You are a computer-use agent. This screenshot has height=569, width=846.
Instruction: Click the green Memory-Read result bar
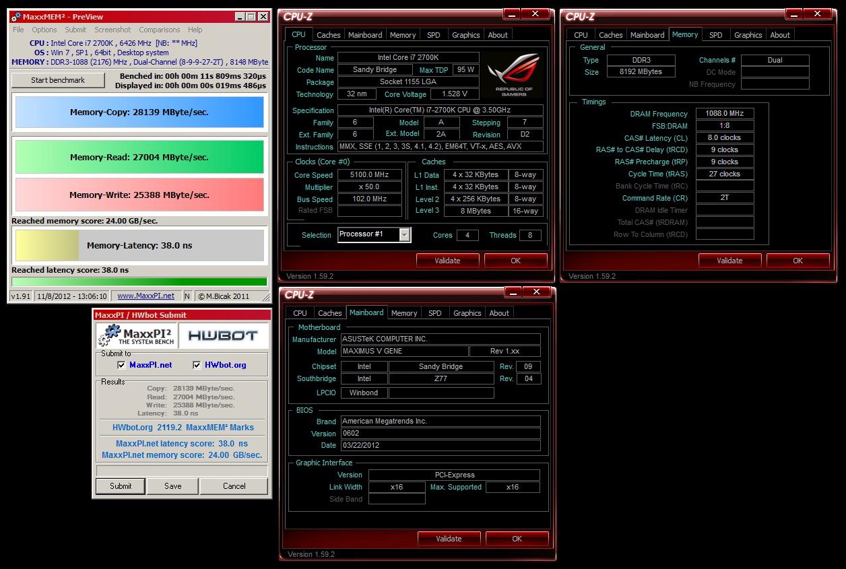139,157
